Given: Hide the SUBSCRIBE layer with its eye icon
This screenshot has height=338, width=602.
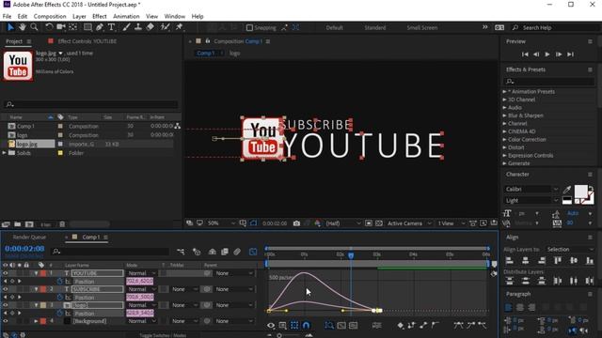Looking at the screenshot, I should click(x=5, y=289).
